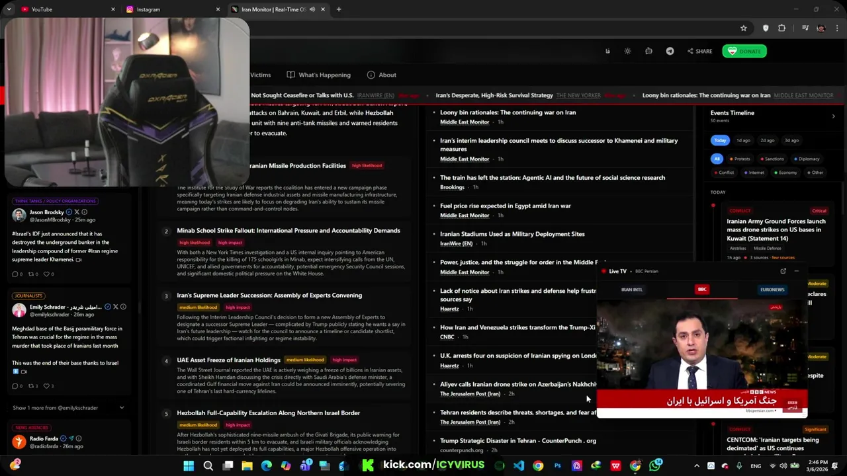Image resolution: width=847 pixels, height=476 pixels.
Task: Expand the Events Timeline panel chevron
Action: [833, 116]
